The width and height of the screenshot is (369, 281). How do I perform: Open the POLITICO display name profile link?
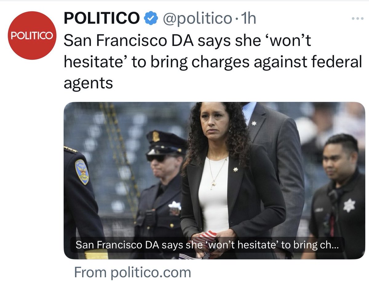pyautogui.click(x=102, y=19)
